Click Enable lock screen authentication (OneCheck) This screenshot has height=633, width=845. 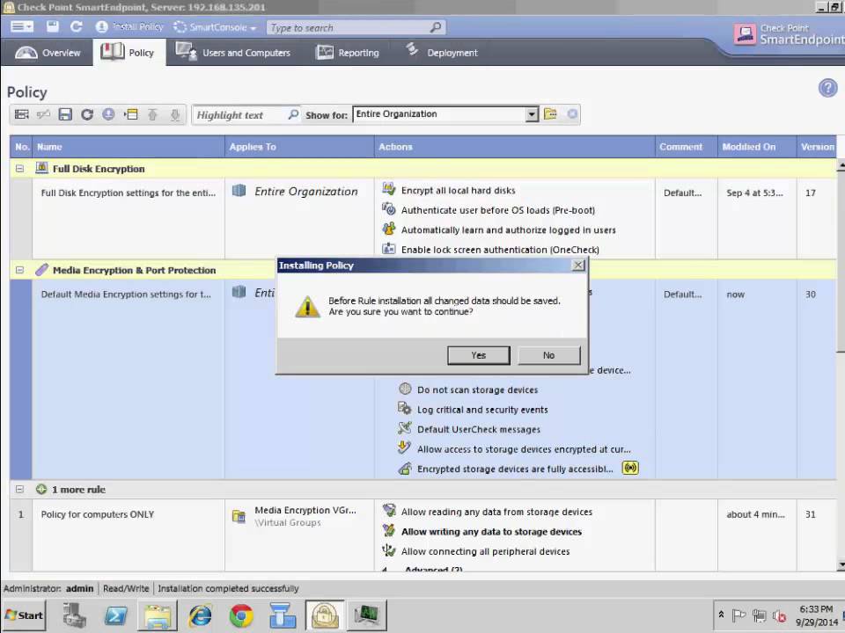500,250
